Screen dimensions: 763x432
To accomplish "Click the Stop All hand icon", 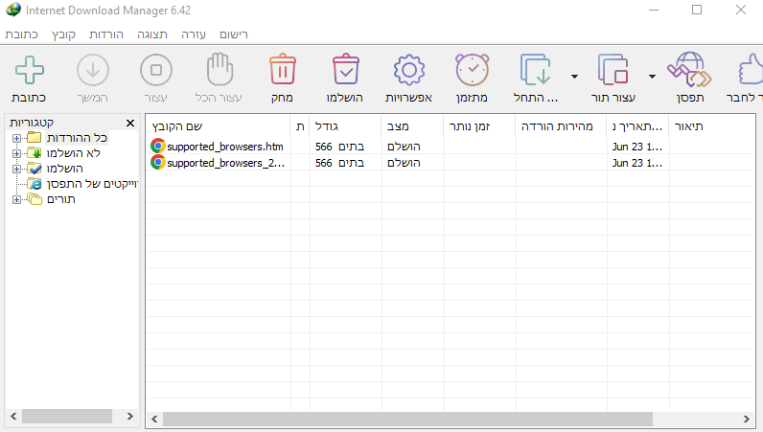I will click(x=220, y=70).
